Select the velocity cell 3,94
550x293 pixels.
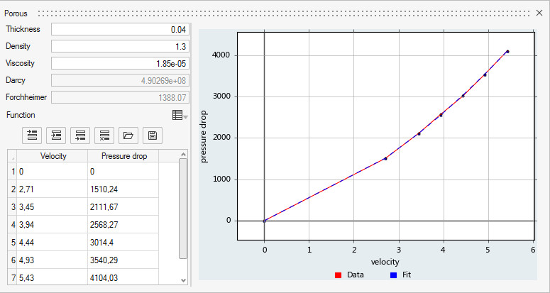[x=53, y=225]
